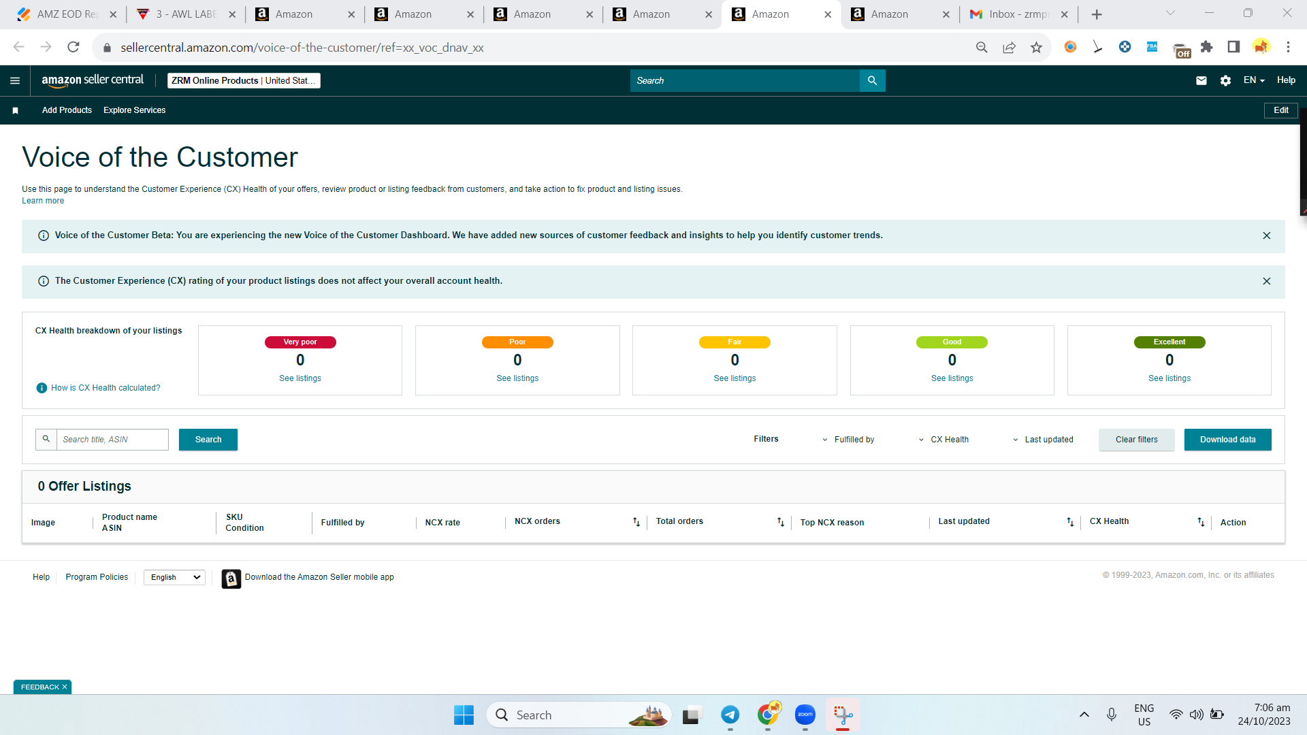Click the teal Search button
The image size is (1307, 735).
(x=208, y=440)
